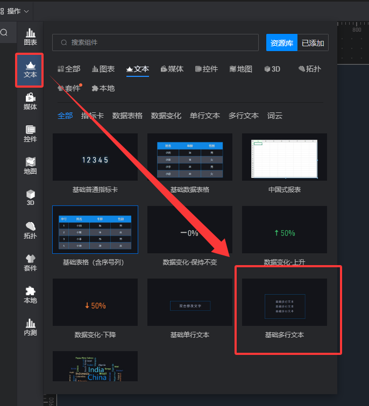The width and height of the screenshot is (369, 406).
Task: Select the 文本 text sidebar category
Action: click(x=30, y=70)
